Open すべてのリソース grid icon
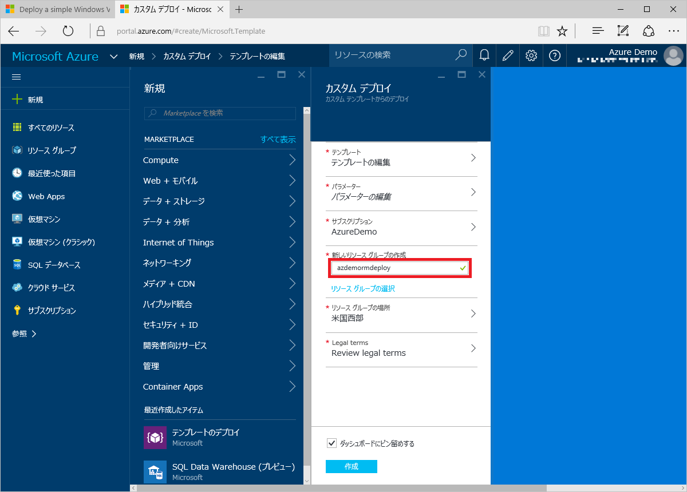 (x=17, y=127)
